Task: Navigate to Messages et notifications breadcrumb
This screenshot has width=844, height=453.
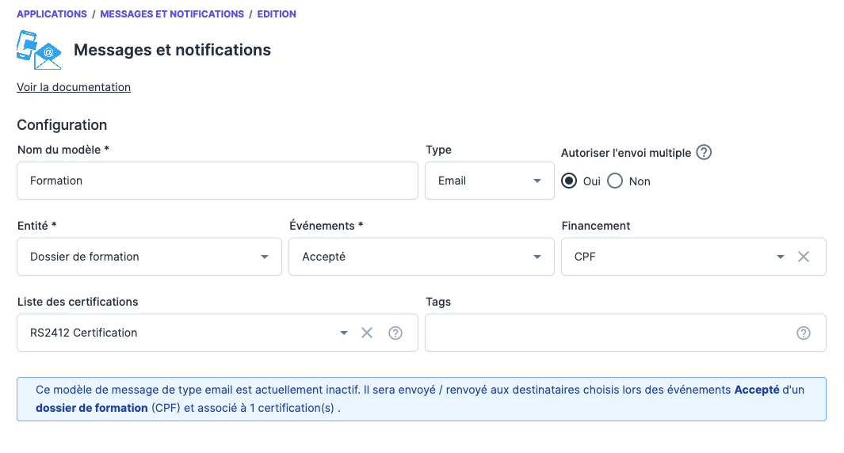Action: [x=172, y=14]
